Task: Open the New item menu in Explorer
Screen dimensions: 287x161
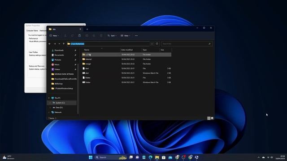Action: [x=54, y=36]
